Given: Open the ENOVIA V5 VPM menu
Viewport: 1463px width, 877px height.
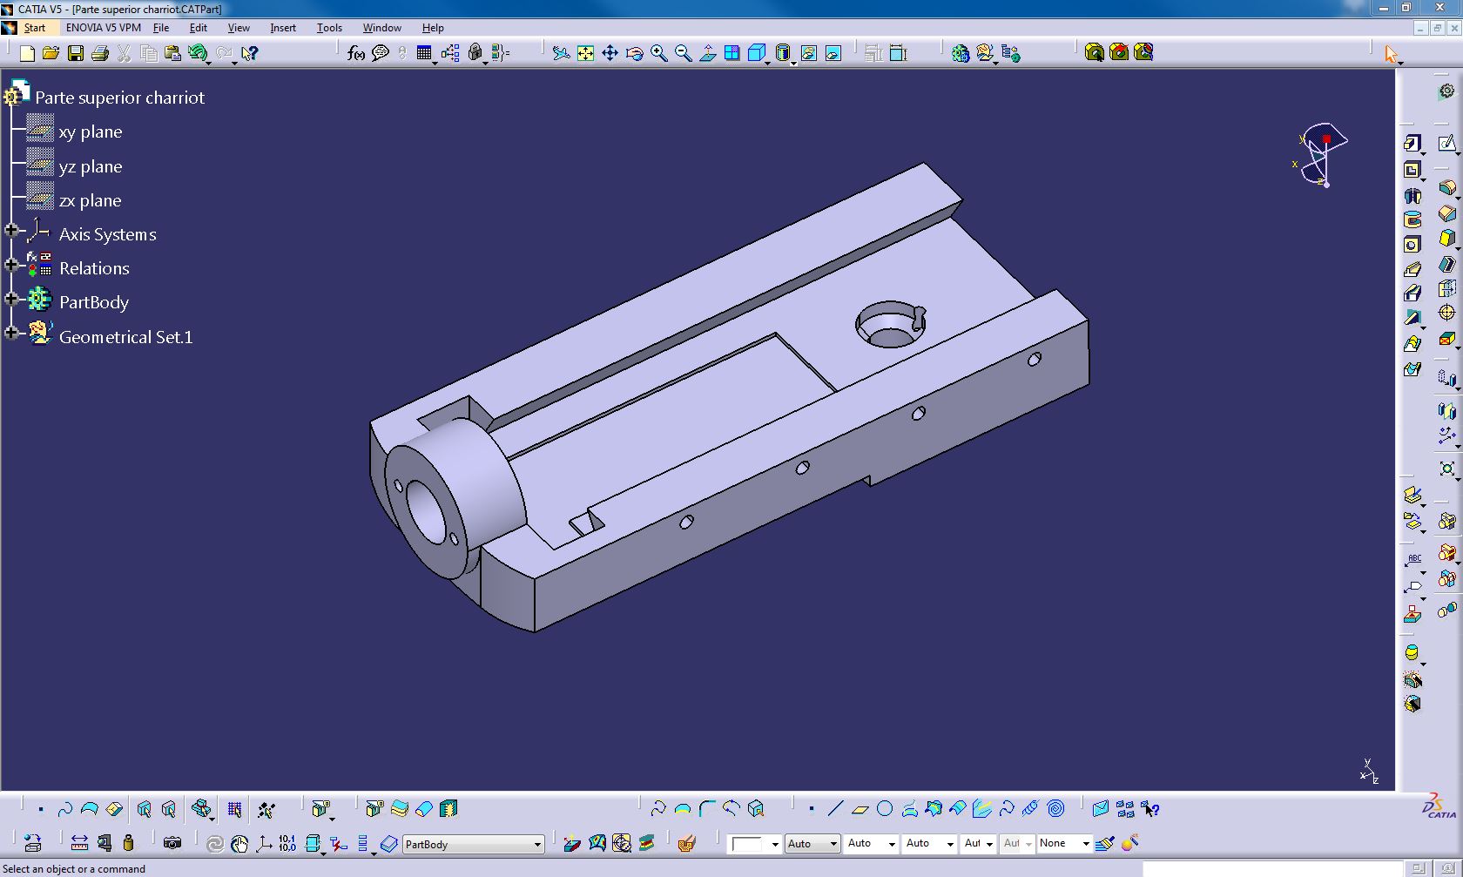Looking at the screenshot, I should (103, 28).
